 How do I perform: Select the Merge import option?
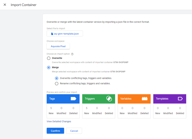coord(49,68)
